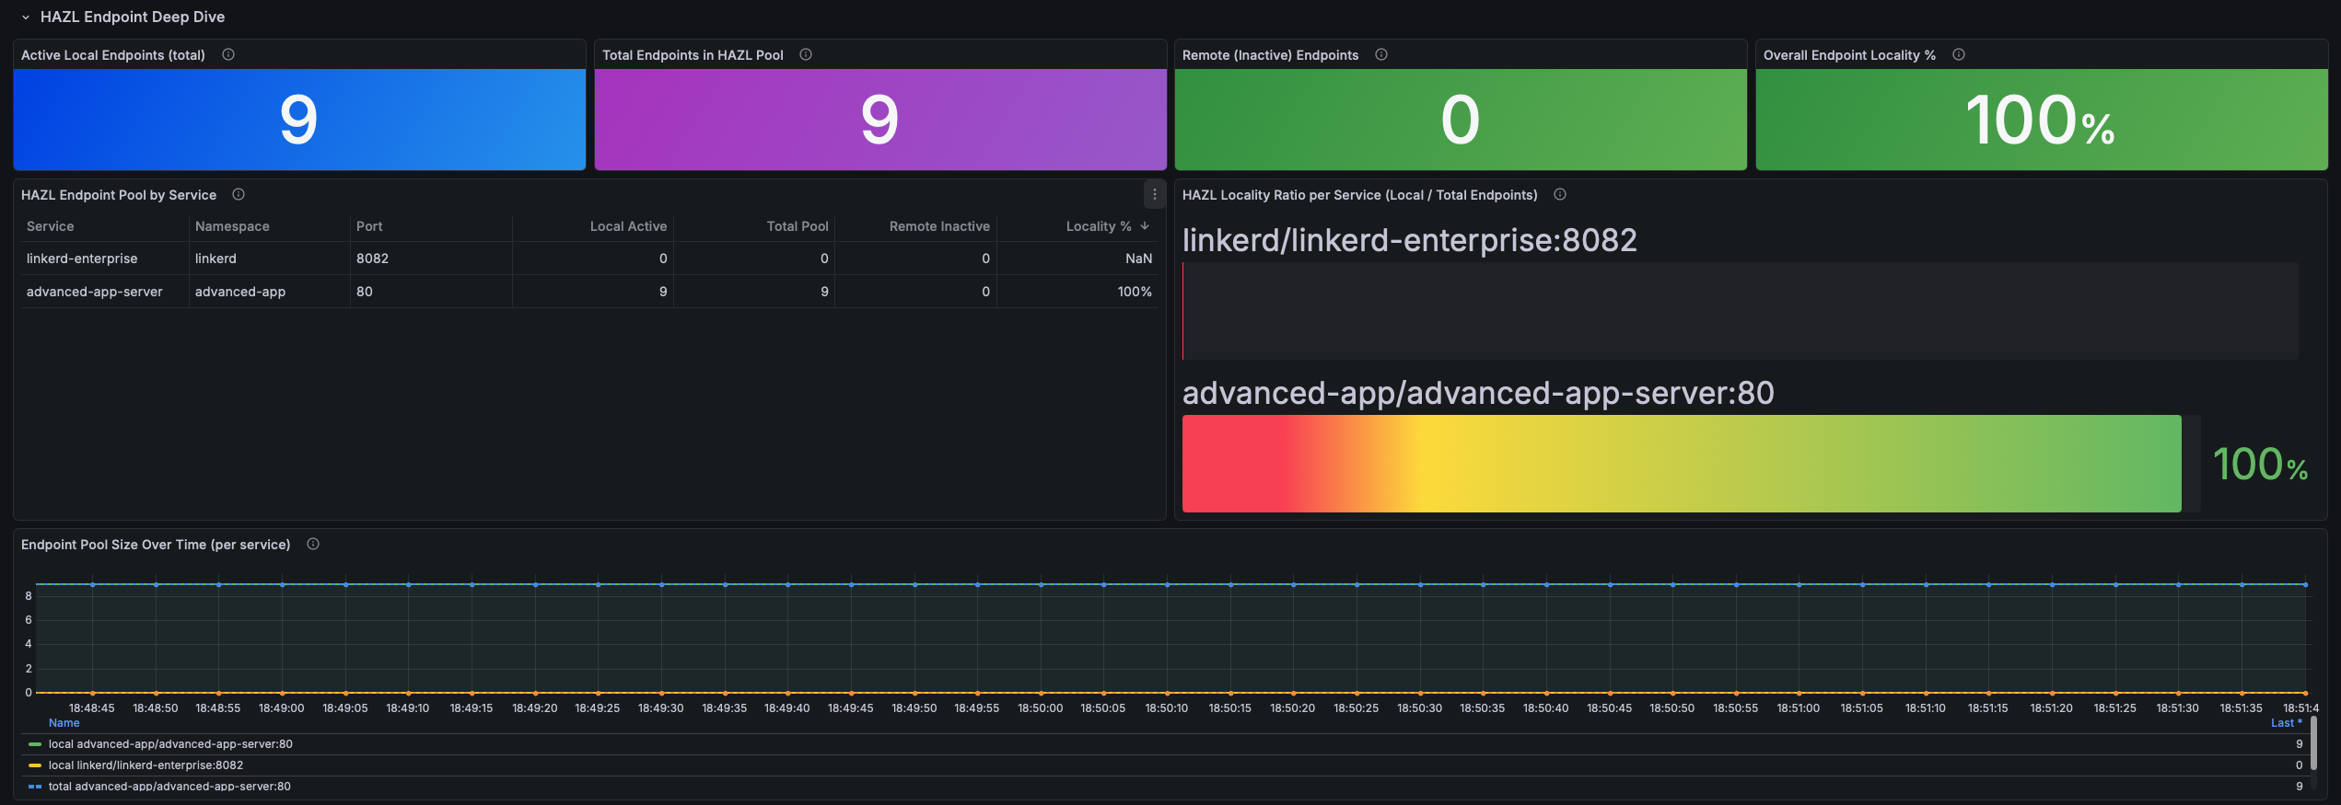2341x805 pixels.
Task: Click the advanced-app-server cell in the table
Action: coord(95,292)
